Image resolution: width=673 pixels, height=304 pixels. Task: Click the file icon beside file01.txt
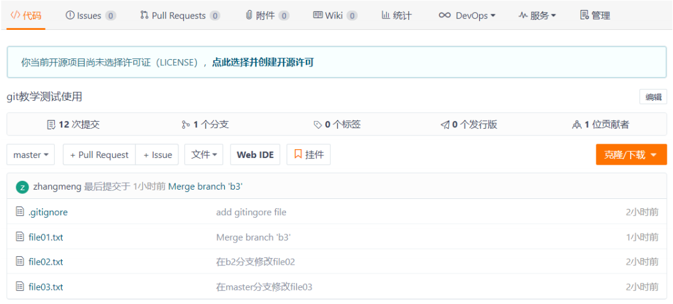pyautogui.click(x=20, y=236)
